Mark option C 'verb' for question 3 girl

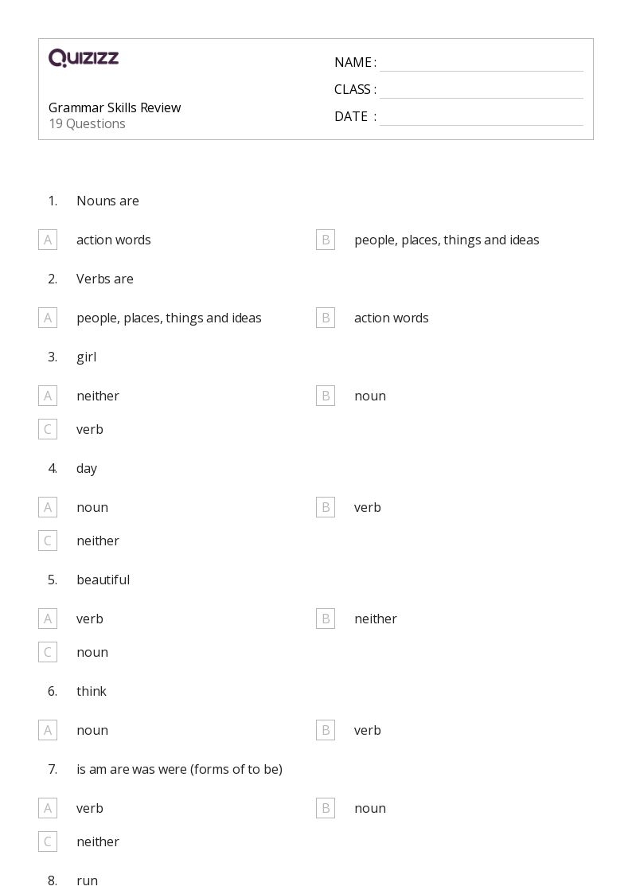(48, 429)
